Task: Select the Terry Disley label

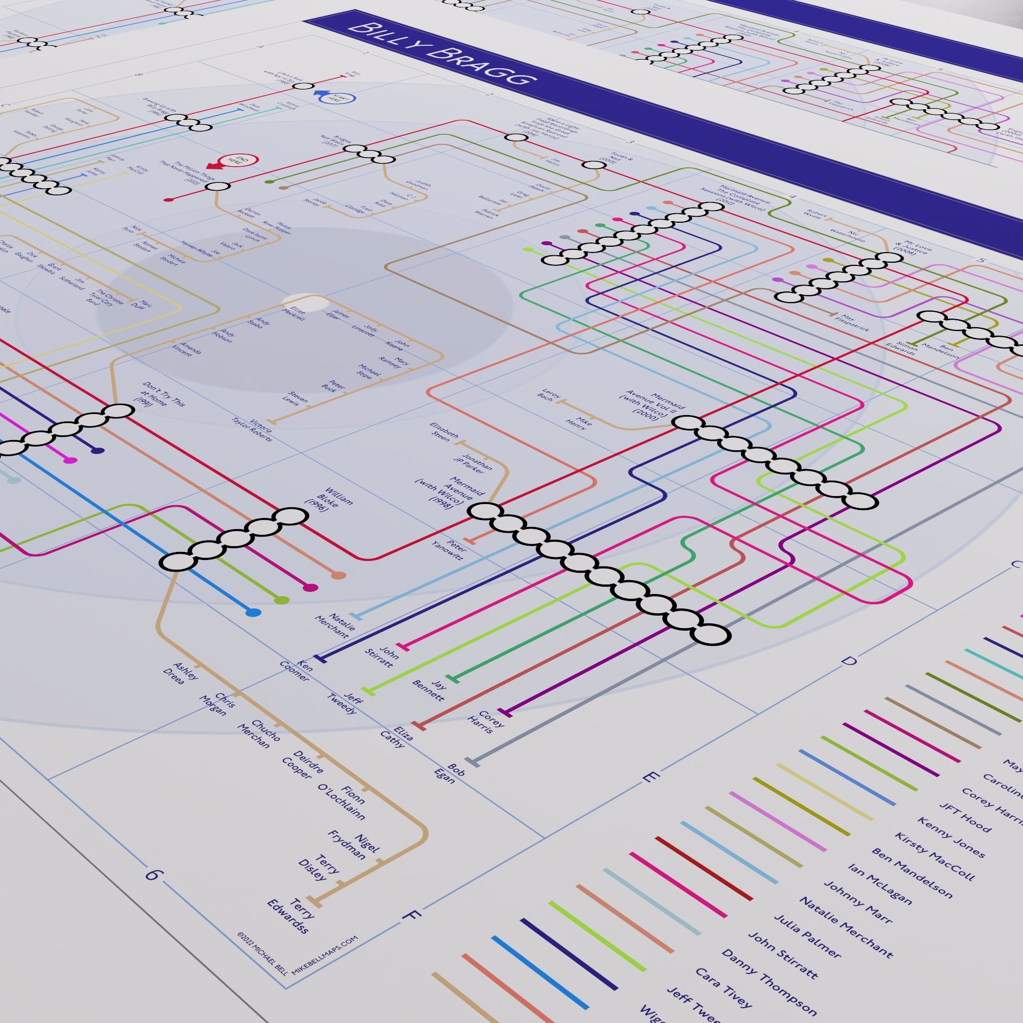Action: point(319,868)
